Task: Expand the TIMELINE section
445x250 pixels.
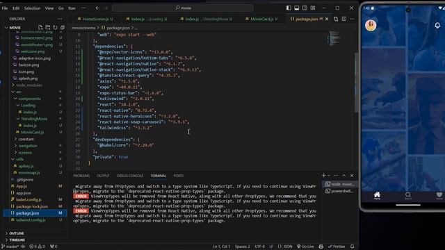Action: [x=17, y=240]
